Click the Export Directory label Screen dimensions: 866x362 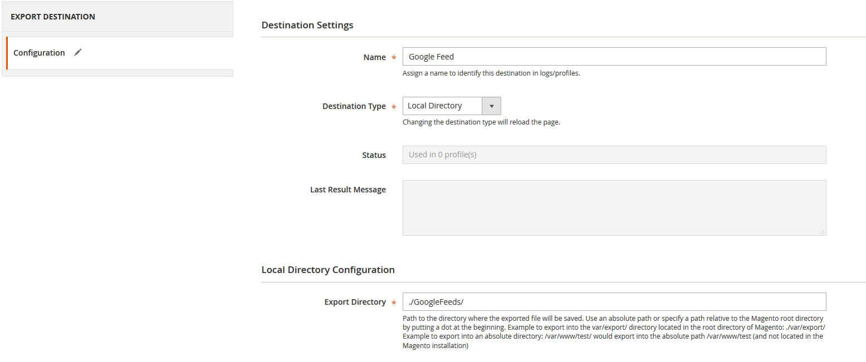click(x=355, y=302)
